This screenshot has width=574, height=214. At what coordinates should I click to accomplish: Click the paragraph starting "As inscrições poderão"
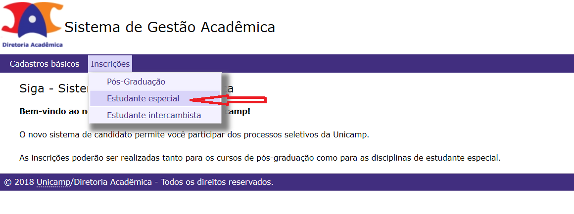coord(260,158)
